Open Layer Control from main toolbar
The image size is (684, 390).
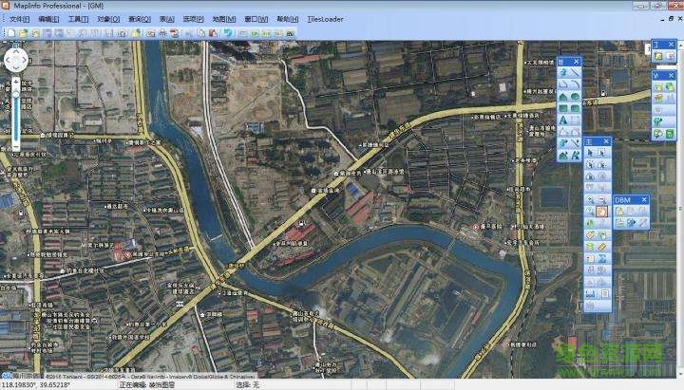(590, 247)
